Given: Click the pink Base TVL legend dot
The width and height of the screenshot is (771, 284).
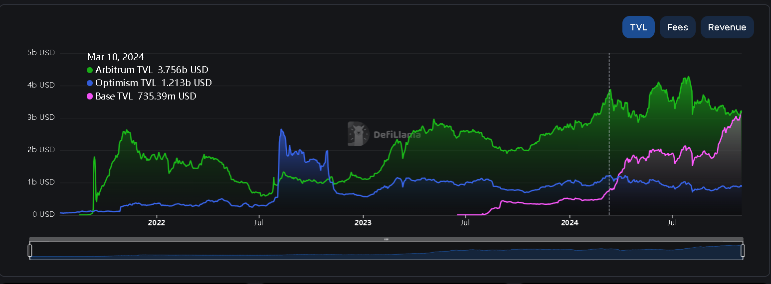Looking at the screenshot, I should (x=90, y=96).
